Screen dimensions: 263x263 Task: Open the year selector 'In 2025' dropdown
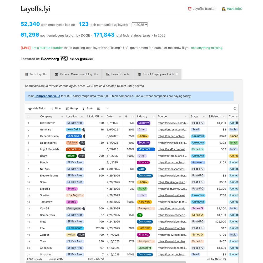(x=140, y=25)
